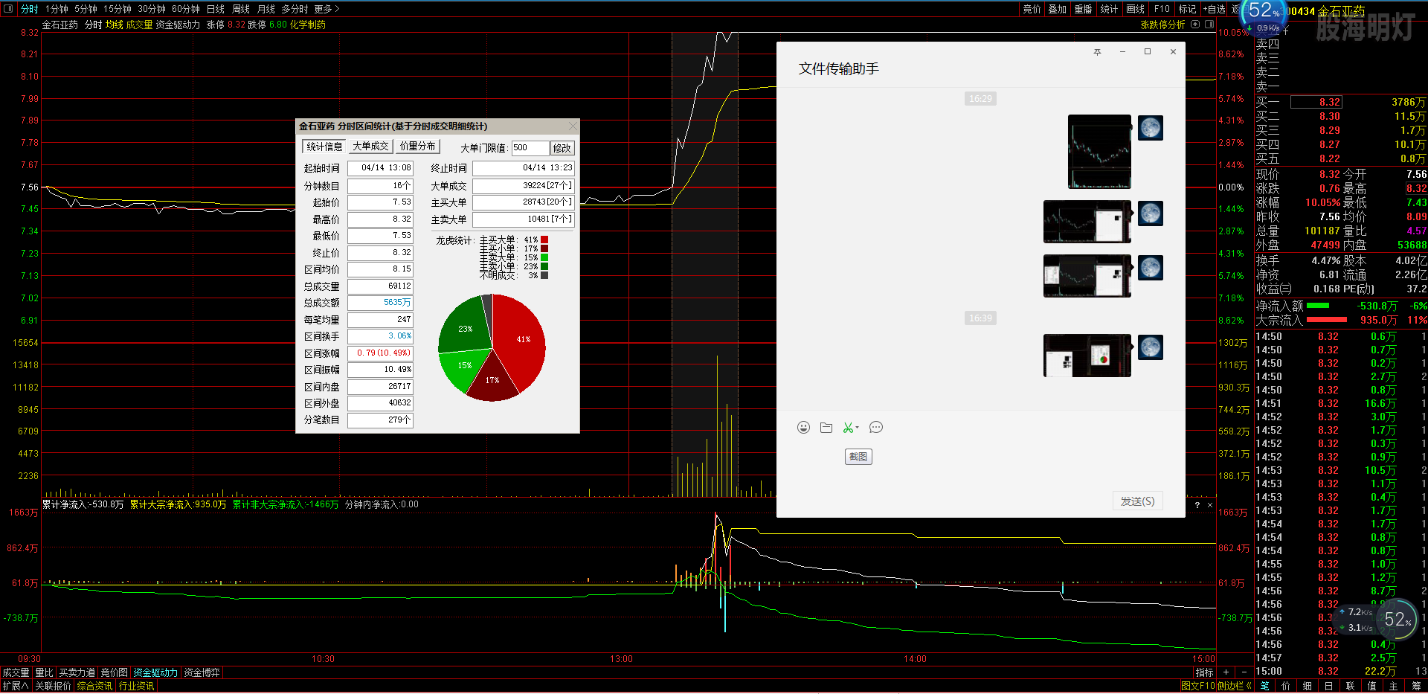Click the 指标 indicator button
1428x694 pixels.
(1204, 672)
